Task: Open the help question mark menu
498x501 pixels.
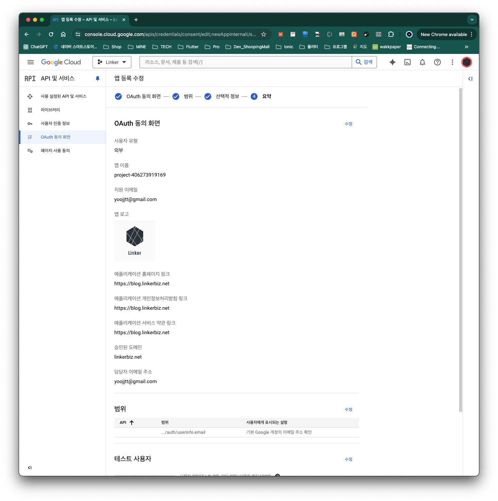Action: click(x=437, y=62)
